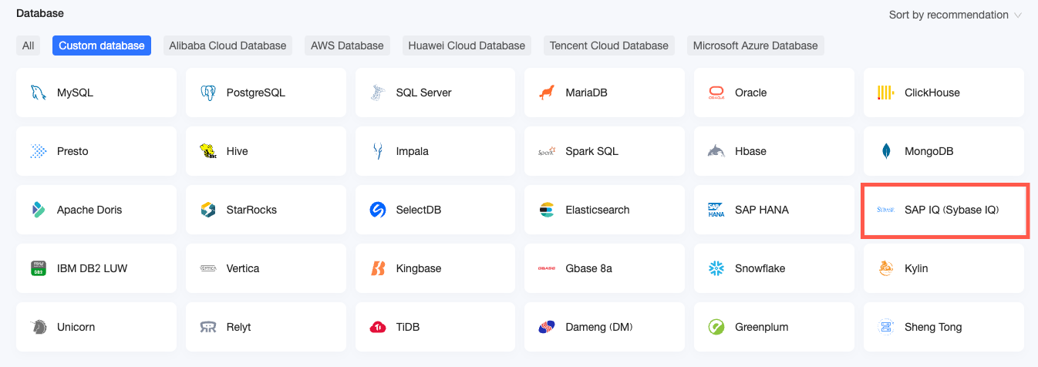Pick the TiDB red cloud icon
This screenshot has width=1038, height=367.
coord(377,327)
